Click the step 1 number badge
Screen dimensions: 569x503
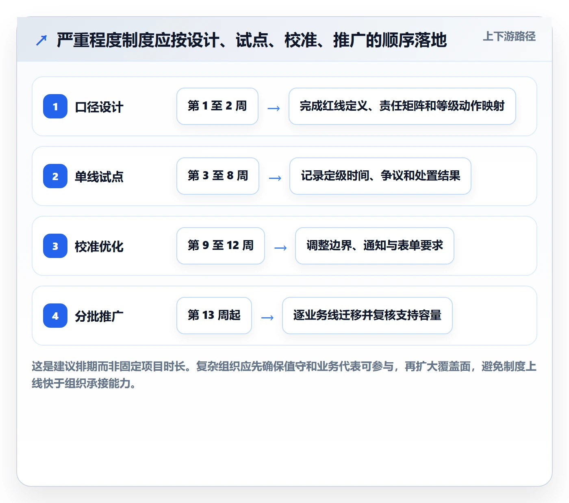tap(55, 106)
